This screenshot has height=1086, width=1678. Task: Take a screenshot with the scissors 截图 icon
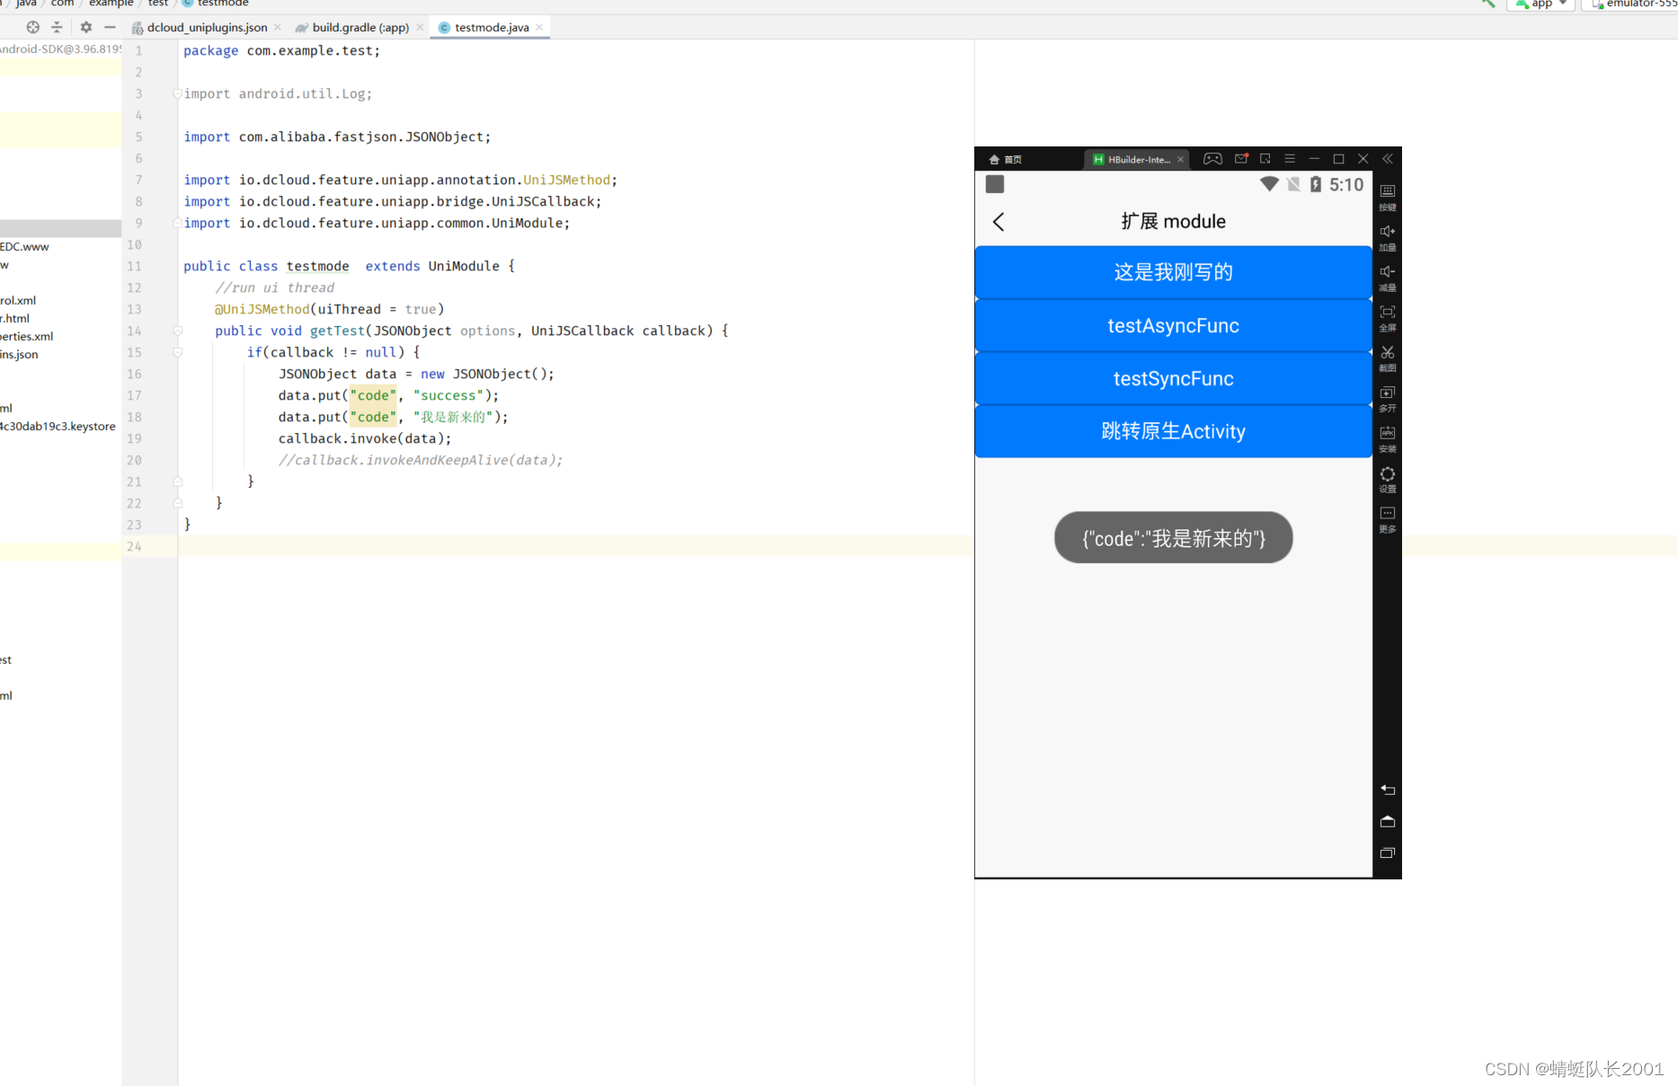coord(1388,357)
